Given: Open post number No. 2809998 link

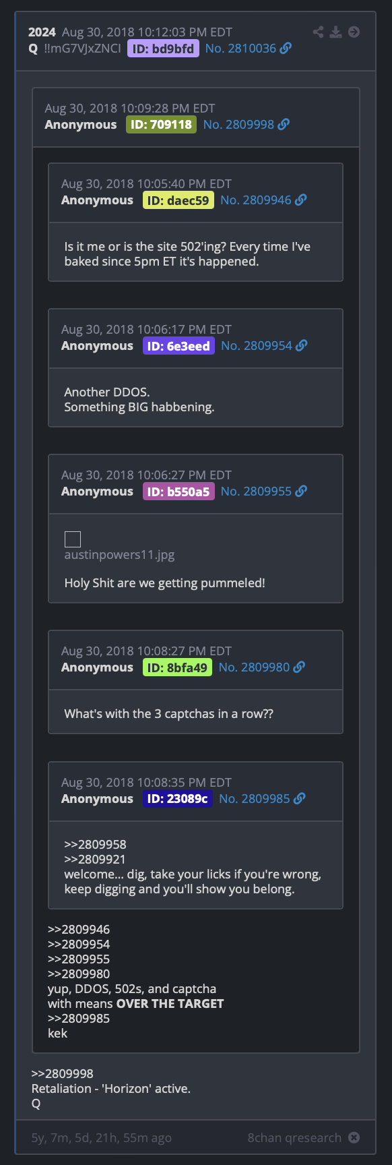Looking at the screenshot, I should [x=238, y=125].
